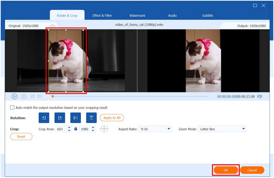The width and height of the screenshot is (274, 178).
Task: Click the orange playback progress handle
Action: point(53,97)
